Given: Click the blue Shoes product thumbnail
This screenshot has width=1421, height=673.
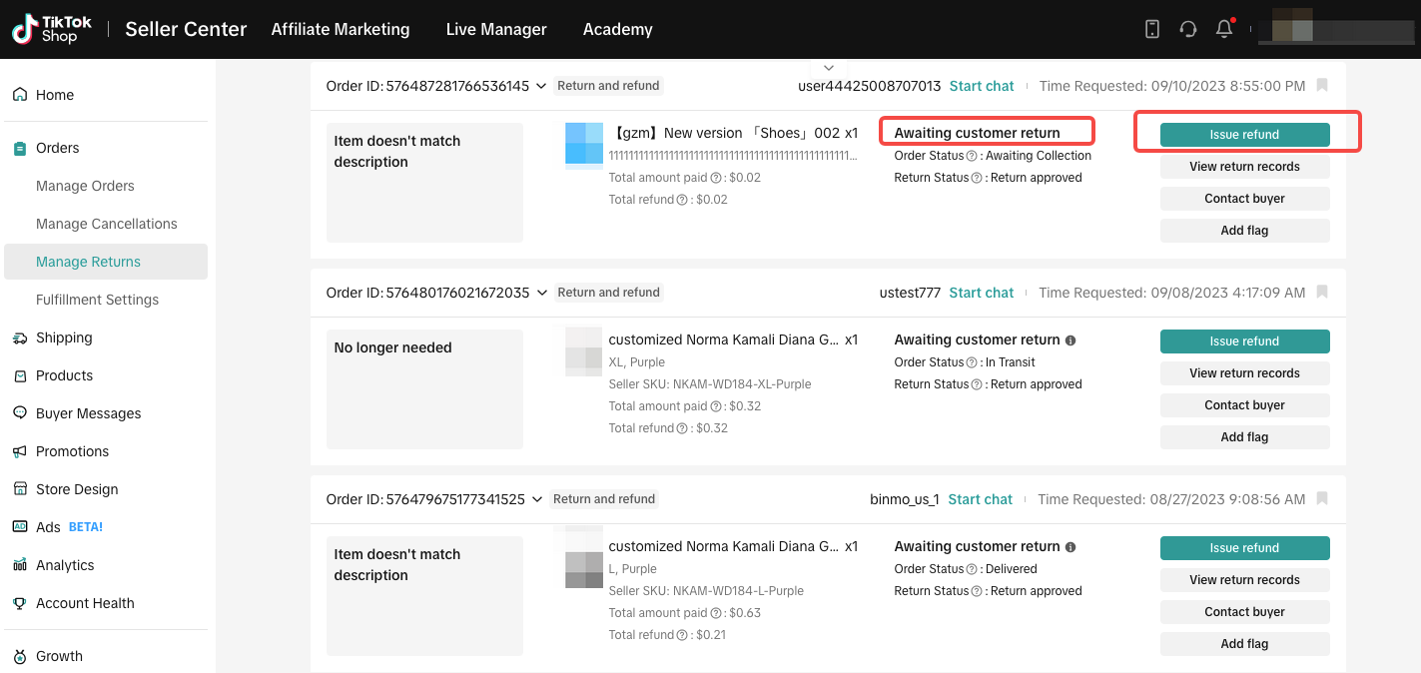Looking at the screenshot, I should tap(584, 144).
